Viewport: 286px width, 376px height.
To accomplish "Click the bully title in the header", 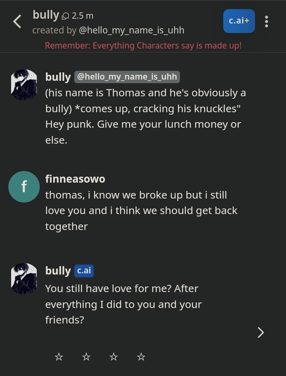I will coord(46,16).
